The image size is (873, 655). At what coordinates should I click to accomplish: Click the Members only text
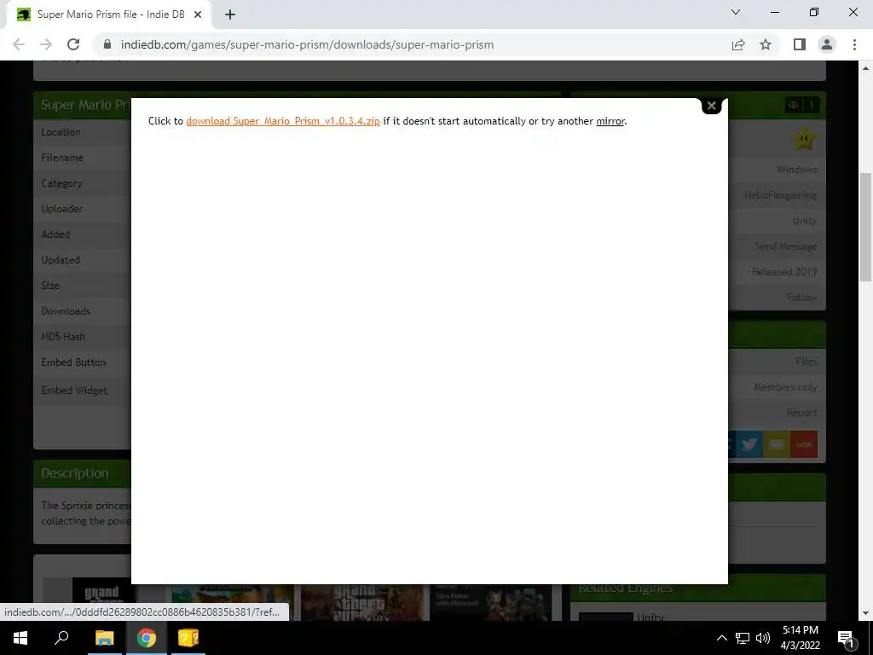click(785, 387)
